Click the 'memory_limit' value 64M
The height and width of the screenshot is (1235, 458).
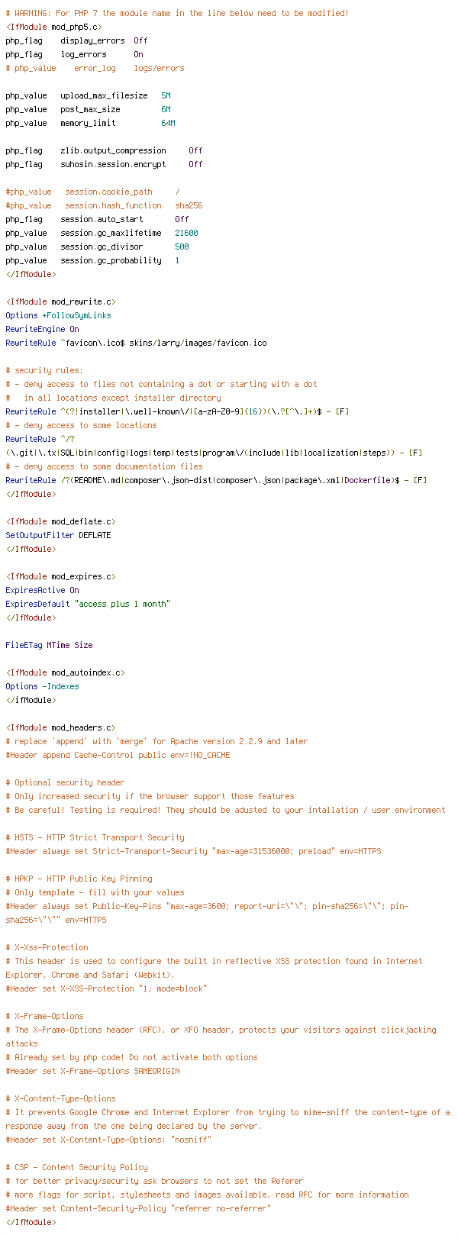[x=168, y=123]
